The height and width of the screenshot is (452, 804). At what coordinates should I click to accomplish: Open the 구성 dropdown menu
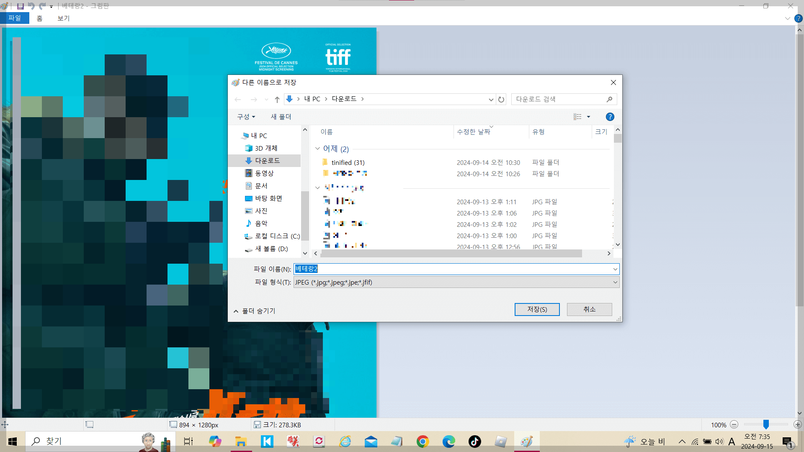click(x=246, y=117)
